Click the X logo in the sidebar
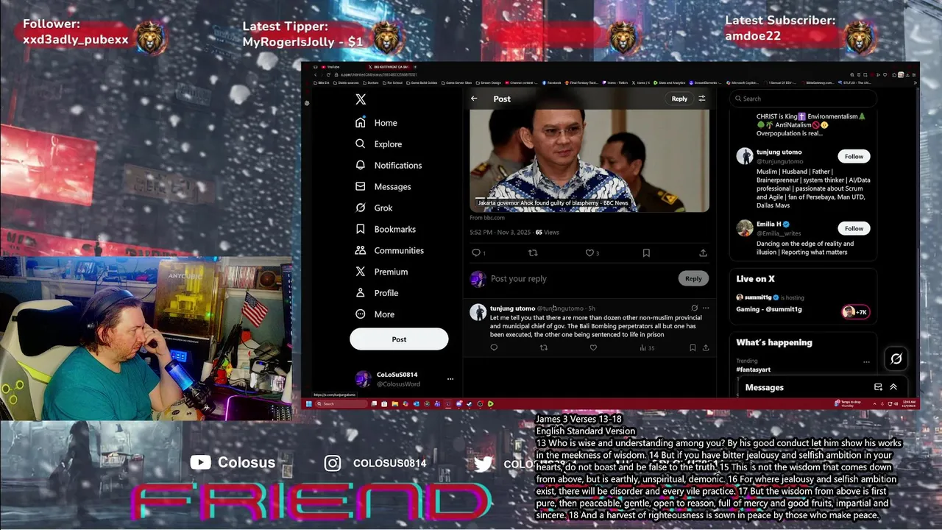 pos(361,99)
